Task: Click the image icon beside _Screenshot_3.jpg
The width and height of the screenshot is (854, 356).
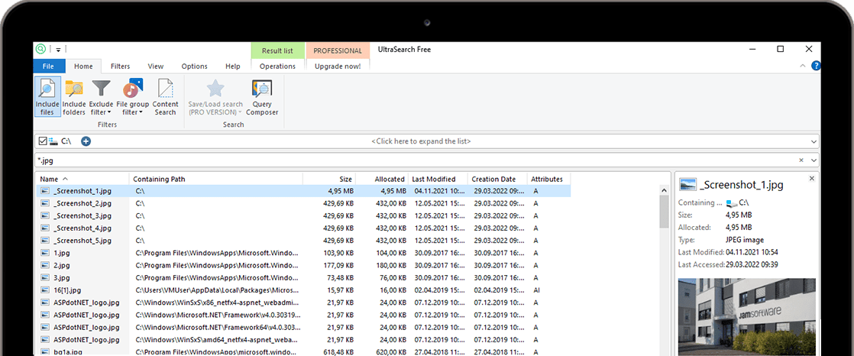Action: click(x=46, y=215)
